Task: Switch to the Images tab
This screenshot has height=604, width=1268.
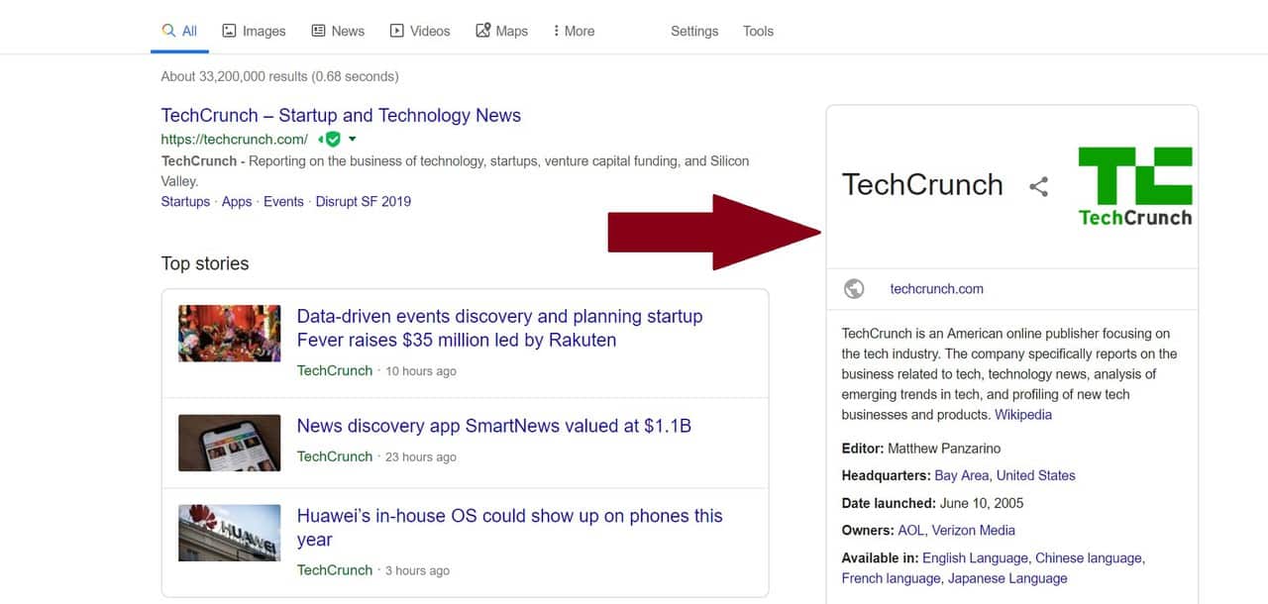Action: coord(254,31)
